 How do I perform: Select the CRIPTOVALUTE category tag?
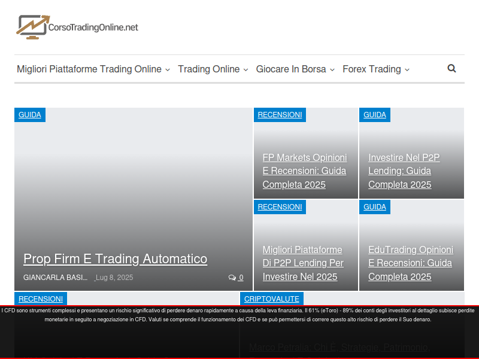[272, 299]
